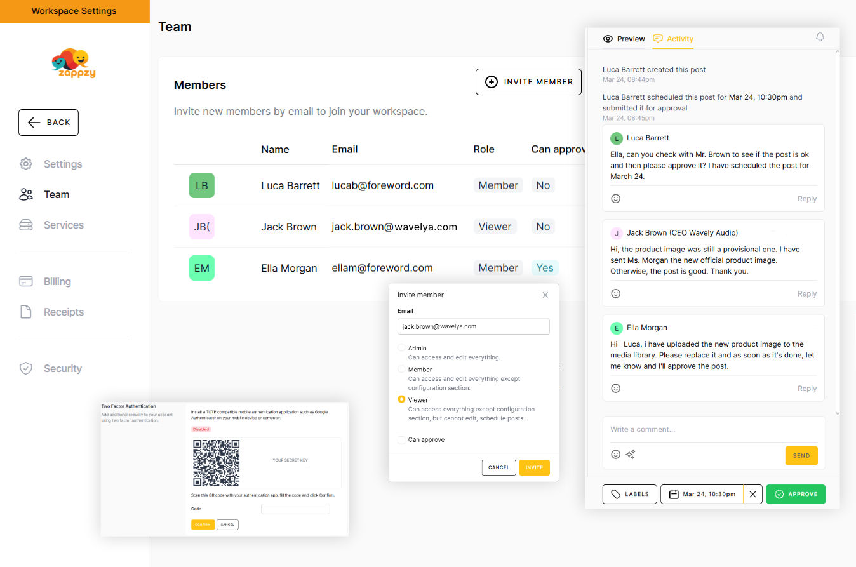The image size is (856, 567).
Task: Click the Member role badge for Luca Barrett
Action: 498,185
